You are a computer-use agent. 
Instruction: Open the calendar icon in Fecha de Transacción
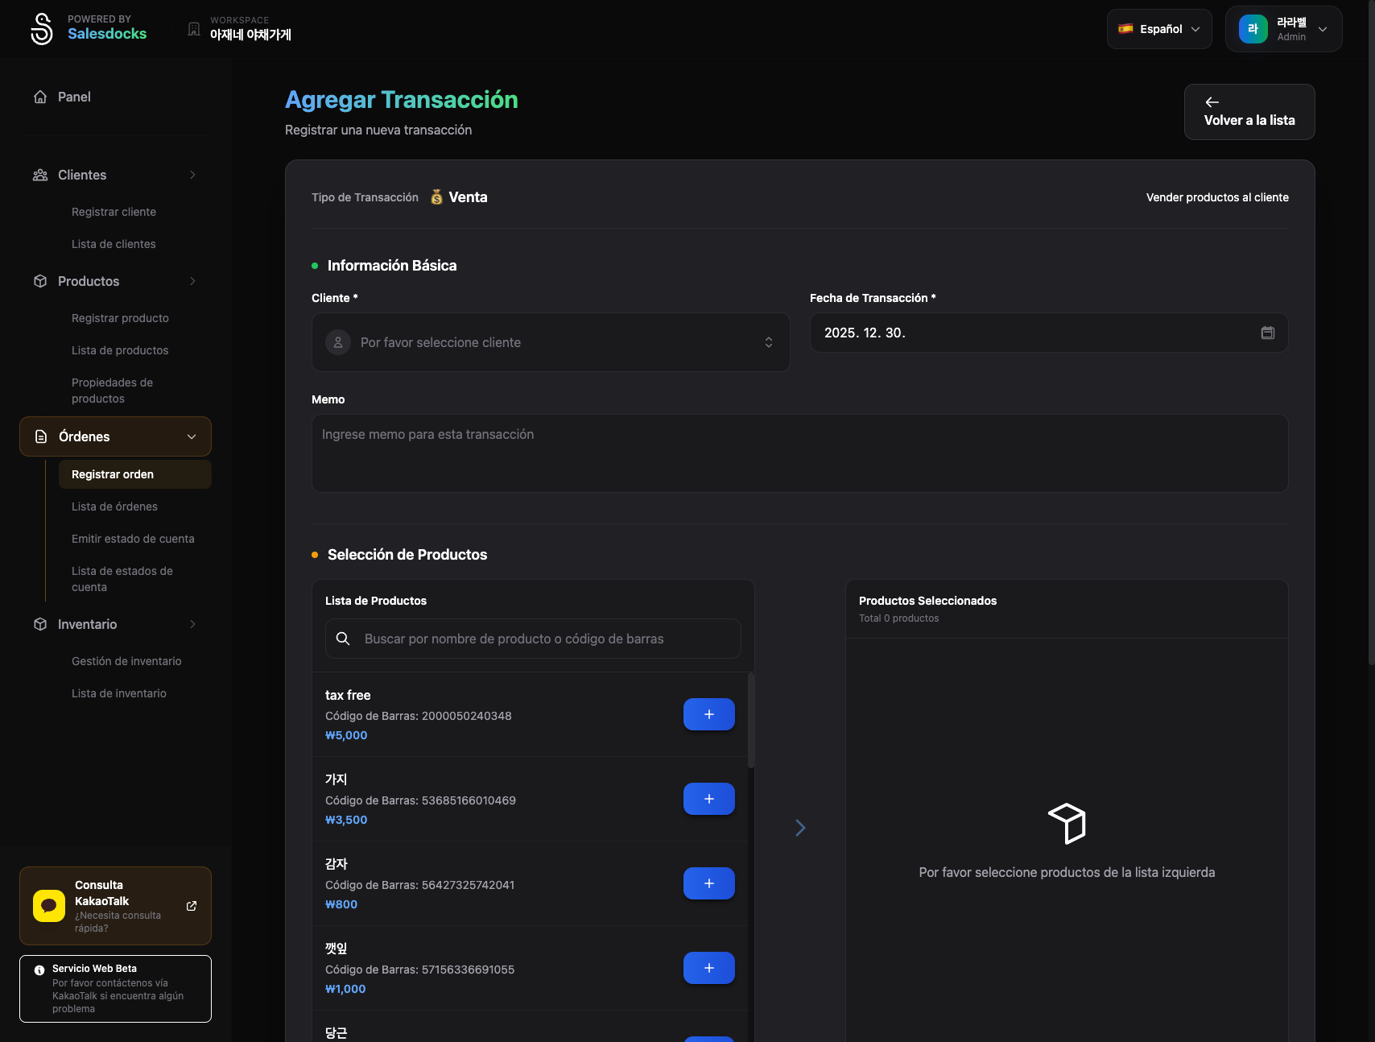coord(1267,332)
